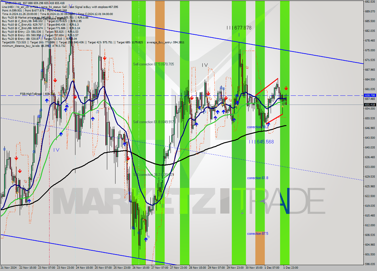Screen dimensions: 377x271
Task: Click the 21 Nov 2024 date label
Action: click(x=8, y=268)
